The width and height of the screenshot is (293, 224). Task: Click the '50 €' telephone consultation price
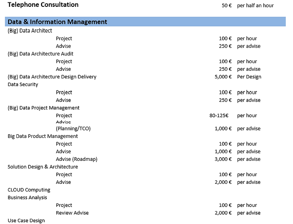point(226,6)
